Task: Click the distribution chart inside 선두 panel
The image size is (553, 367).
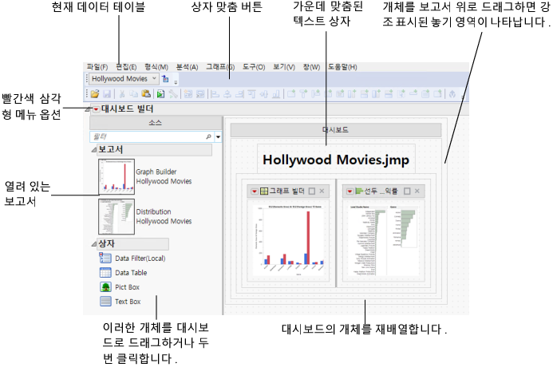Action: click(383, 240)
